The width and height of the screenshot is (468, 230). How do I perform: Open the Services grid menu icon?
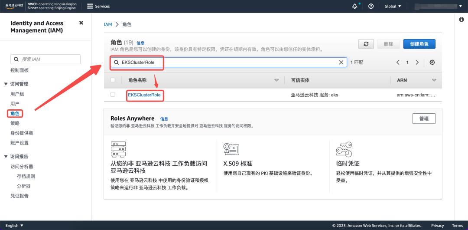[x=90, y=6]
